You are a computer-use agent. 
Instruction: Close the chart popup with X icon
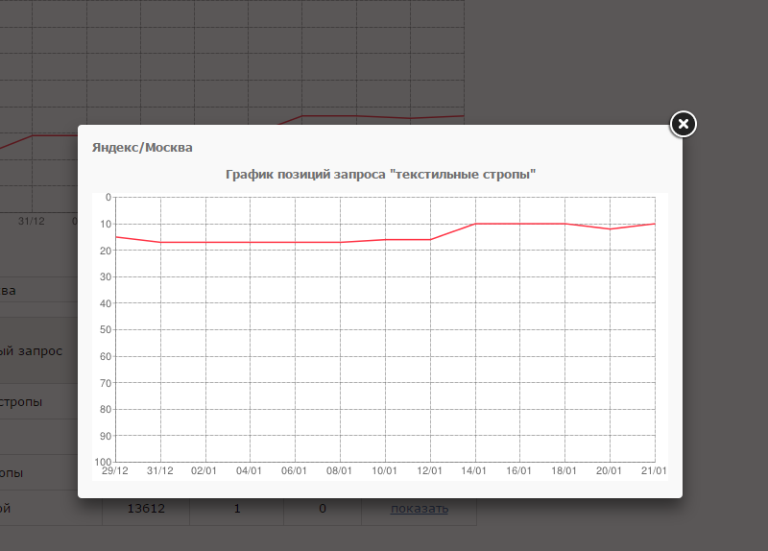pyautogui.click(x=683, y=124)
